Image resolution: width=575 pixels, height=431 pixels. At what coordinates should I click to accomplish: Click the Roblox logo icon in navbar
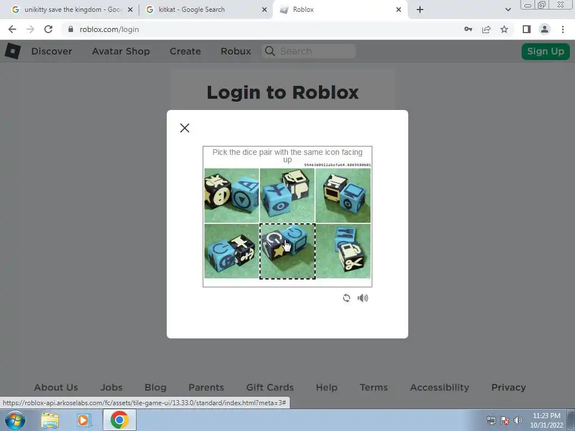[x=12, y=51]
